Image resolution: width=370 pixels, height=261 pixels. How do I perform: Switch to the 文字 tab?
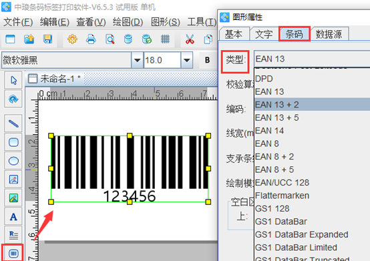click(264, 35)
